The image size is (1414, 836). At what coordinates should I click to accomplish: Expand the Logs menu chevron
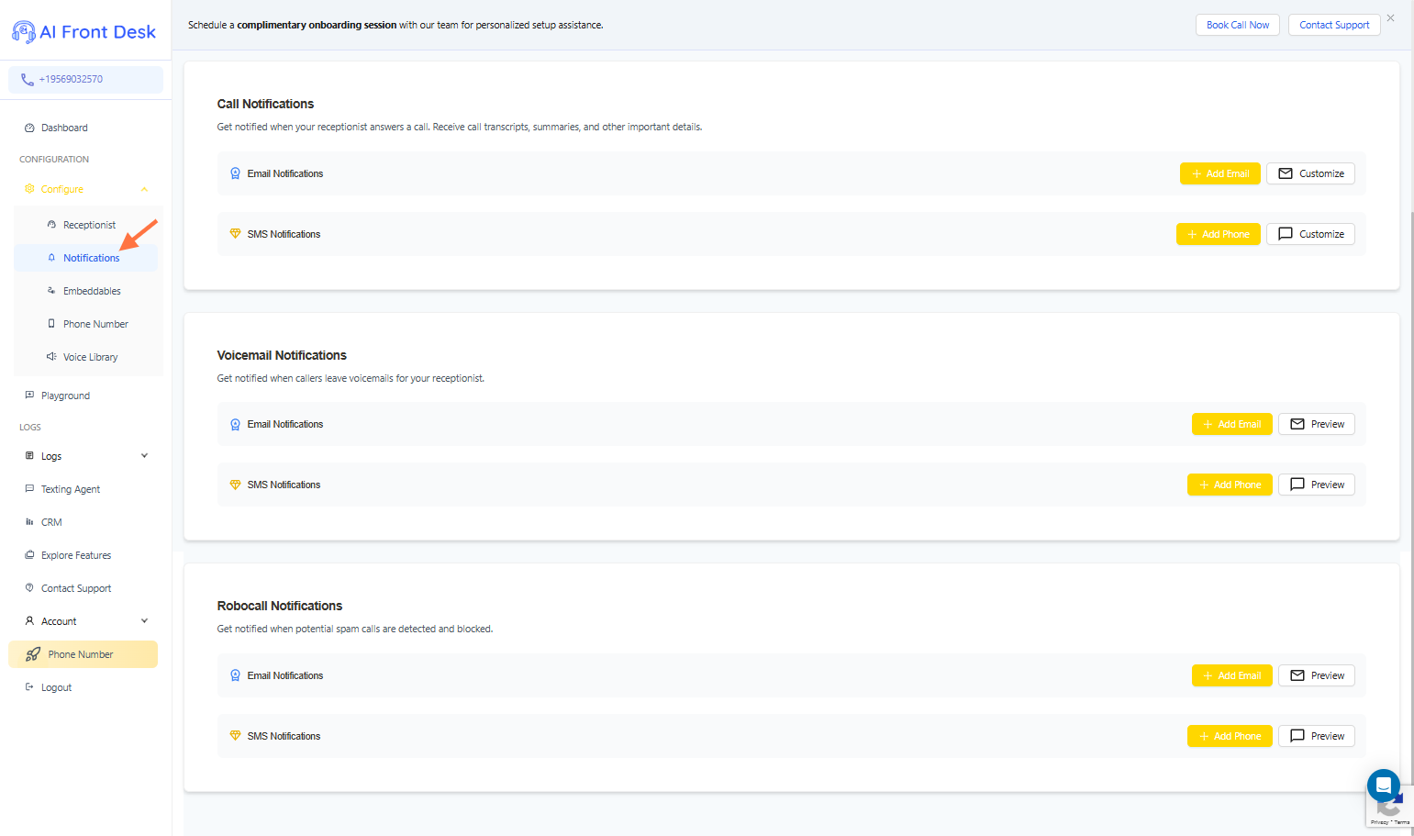pos(144,456)
